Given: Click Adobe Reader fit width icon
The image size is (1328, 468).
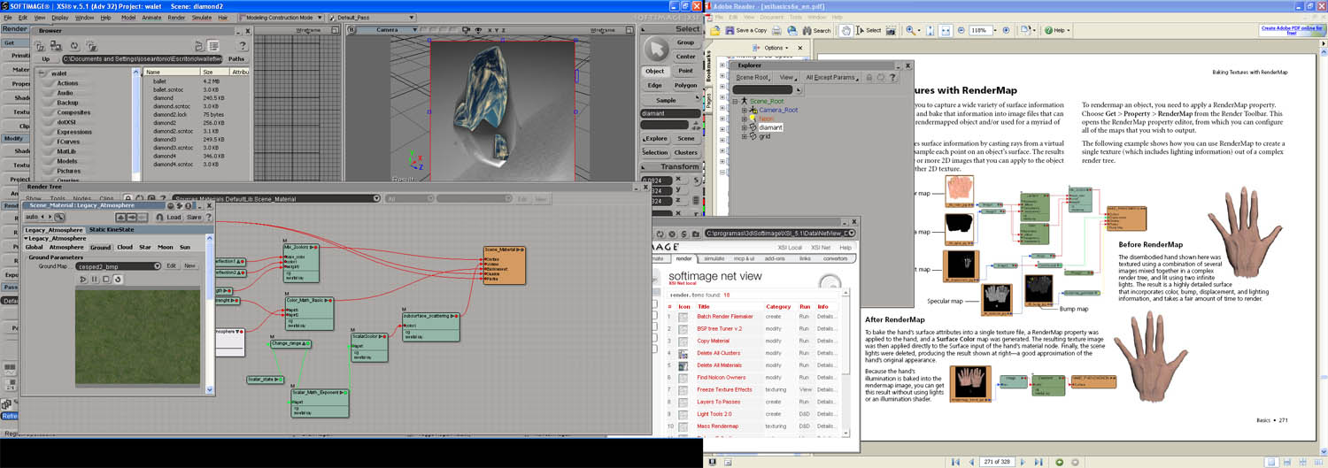Looking at the screenshot, I should point(946,30).
